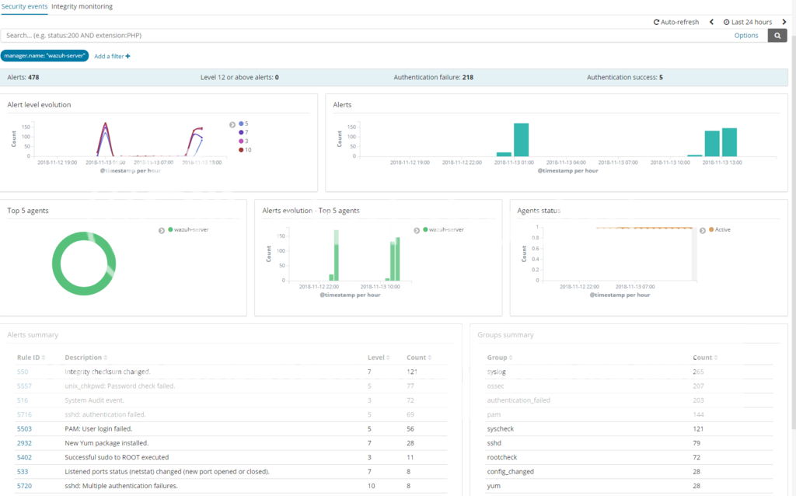Go to previous time range arrow
796x496 pixels.
point(711,23)
